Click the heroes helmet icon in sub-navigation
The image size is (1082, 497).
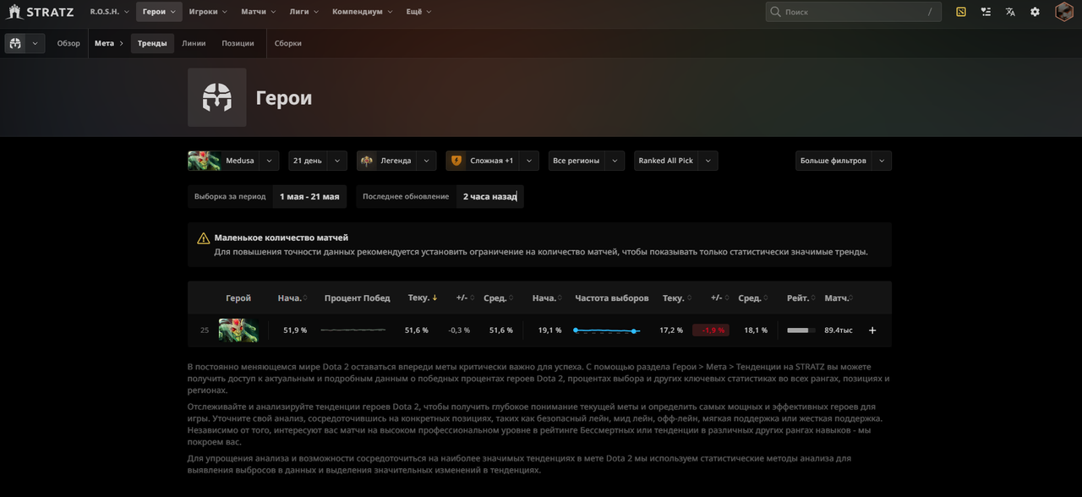[15, 43]
